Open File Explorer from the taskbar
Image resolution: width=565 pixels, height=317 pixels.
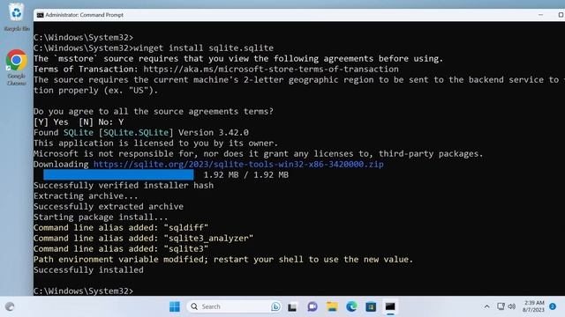(x=332, y=306)
